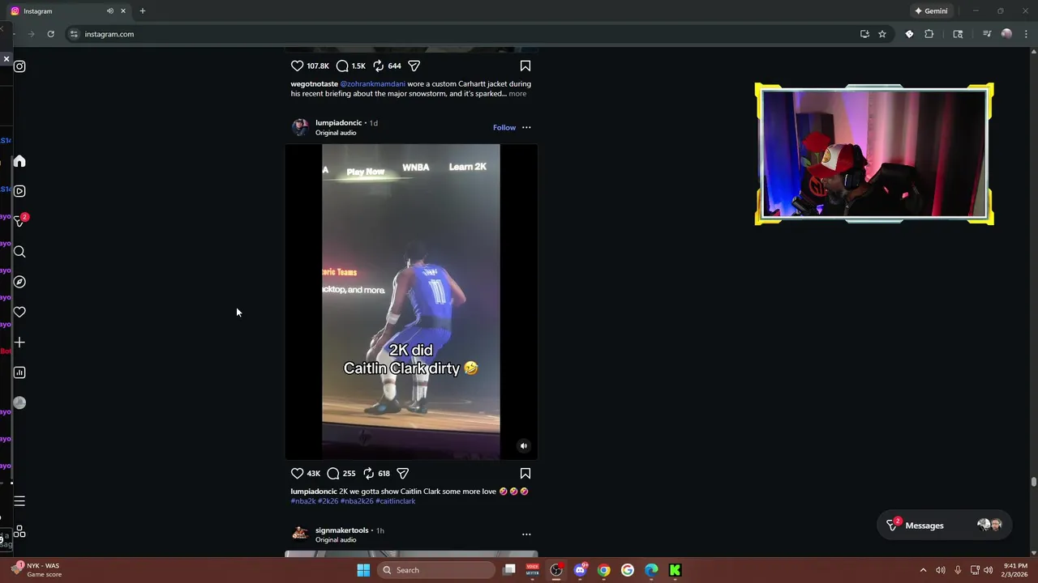The image size is (1038, 583).
Task: Click the page vertical scrollbar thumb
Action: click(1034, 482)
